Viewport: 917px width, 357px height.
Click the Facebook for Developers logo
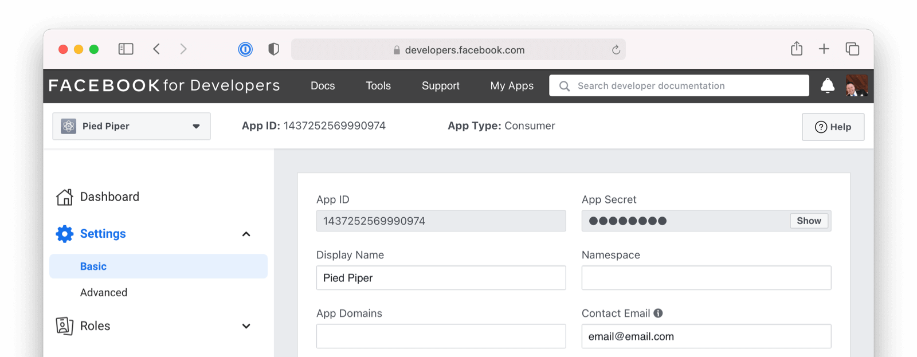coord(164,85)
